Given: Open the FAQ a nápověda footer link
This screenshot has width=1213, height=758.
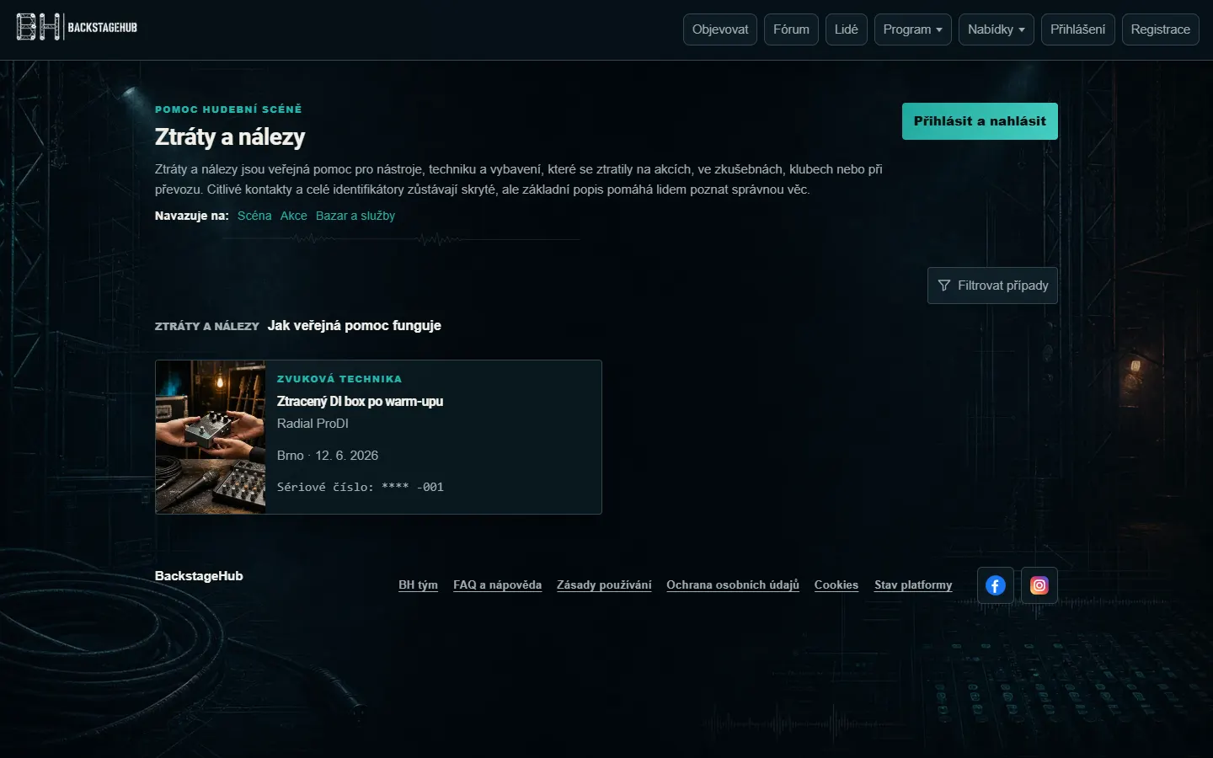Looking at the screenshot, I should click(x=497, y=585).
